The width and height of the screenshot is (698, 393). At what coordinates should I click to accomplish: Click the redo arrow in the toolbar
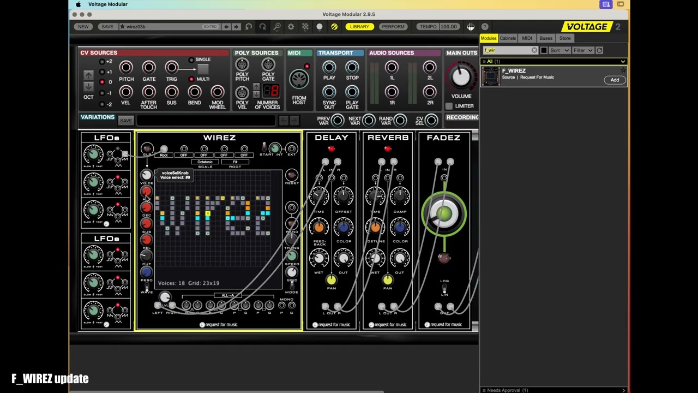(263, 27)
